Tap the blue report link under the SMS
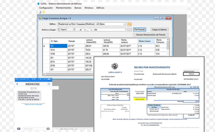The image size is (215, 132). point(33,105)
